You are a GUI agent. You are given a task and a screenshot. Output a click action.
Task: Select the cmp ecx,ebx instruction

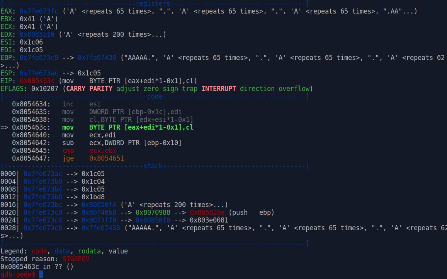click(89, 151)
